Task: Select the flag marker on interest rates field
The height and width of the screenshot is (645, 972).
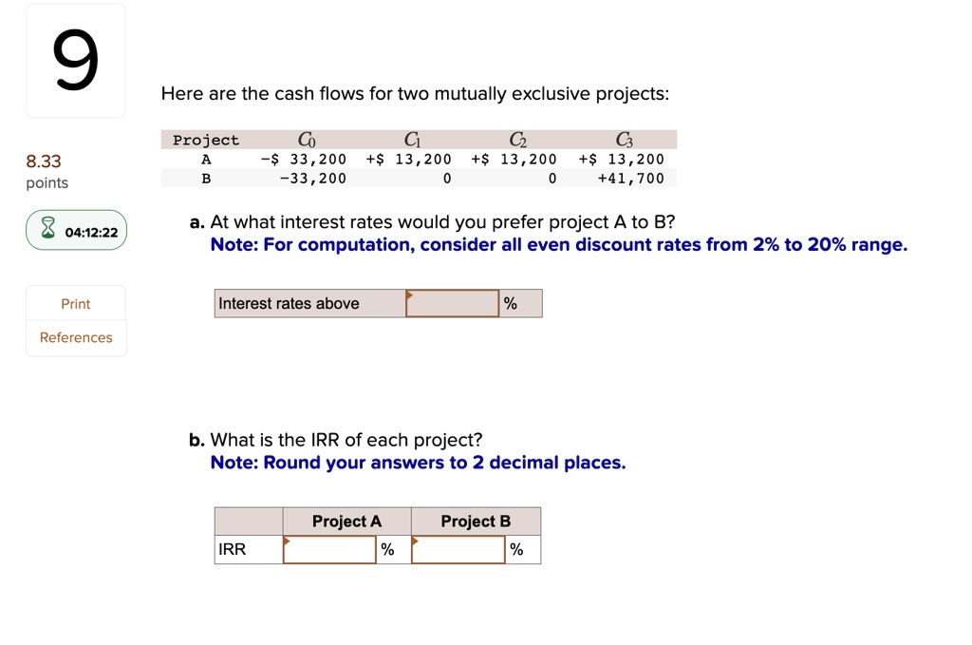Action: (410, 294)
